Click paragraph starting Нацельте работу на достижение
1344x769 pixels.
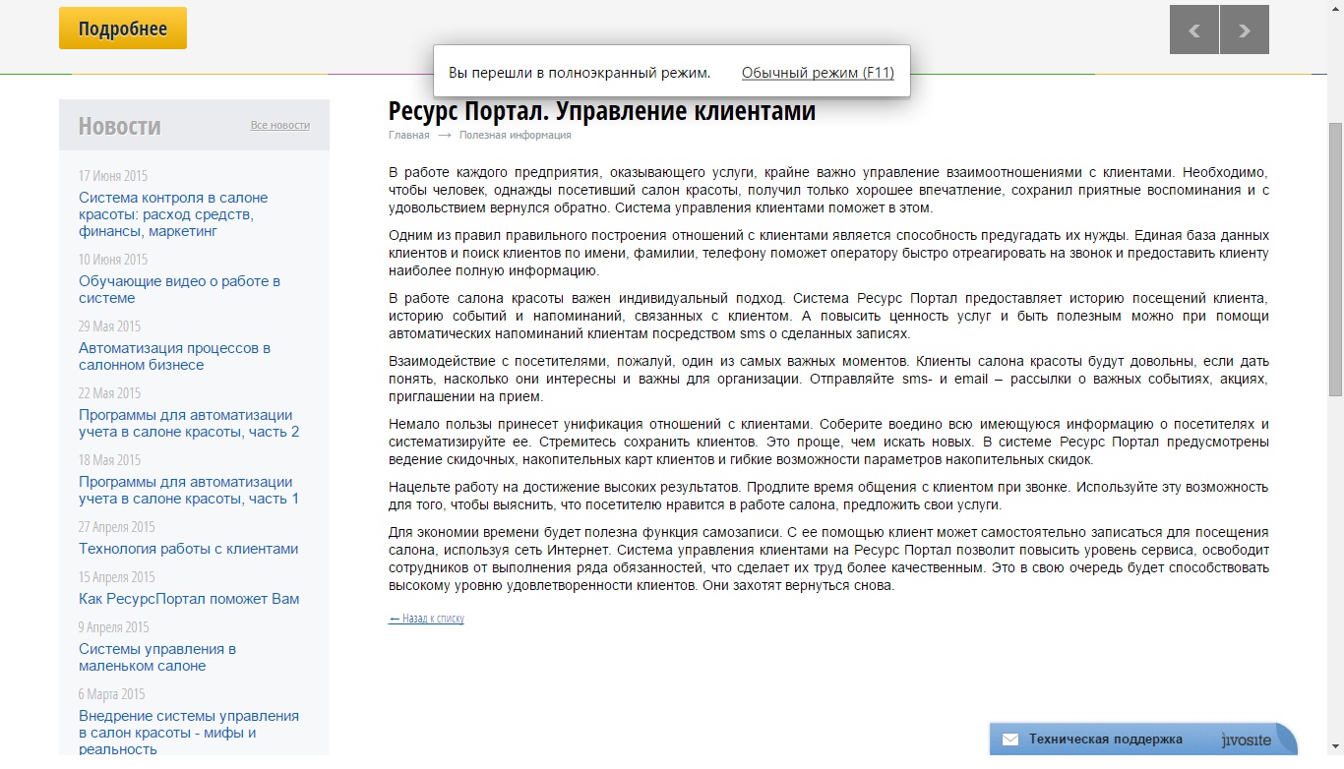828,496
